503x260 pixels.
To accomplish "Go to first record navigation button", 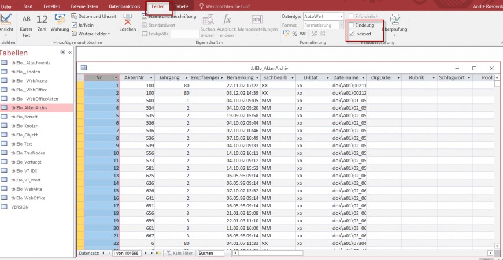I will click(103, 253).
